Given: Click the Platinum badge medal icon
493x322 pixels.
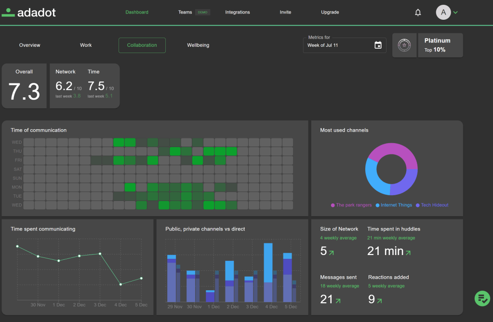Looking at the screenshot, I should [404, 45].
